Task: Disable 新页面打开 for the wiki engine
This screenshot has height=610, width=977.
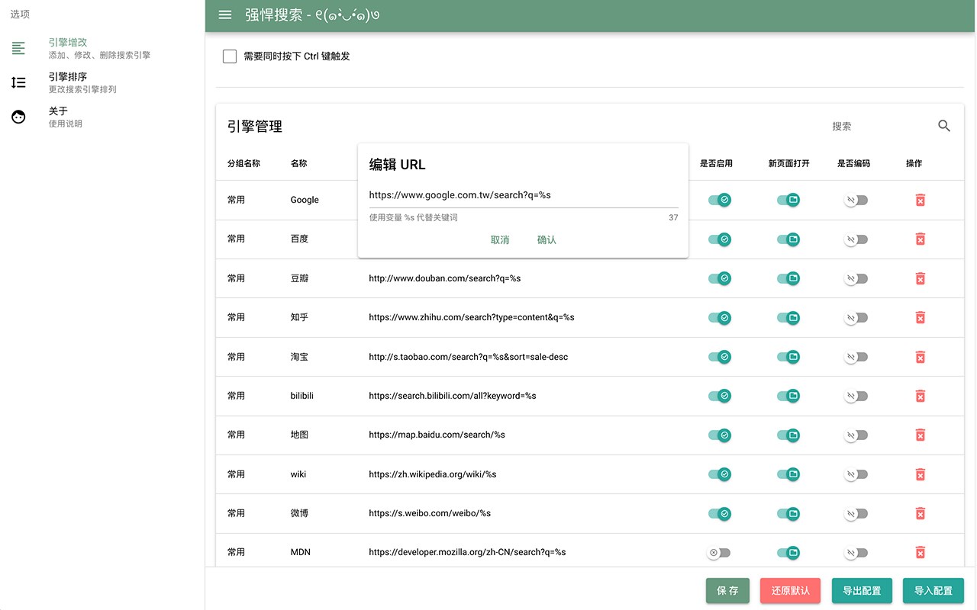Action: (788, 474)
